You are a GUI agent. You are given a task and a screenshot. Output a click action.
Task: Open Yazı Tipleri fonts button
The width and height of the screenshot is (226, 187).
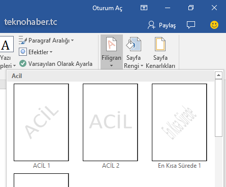coord(7,52)
